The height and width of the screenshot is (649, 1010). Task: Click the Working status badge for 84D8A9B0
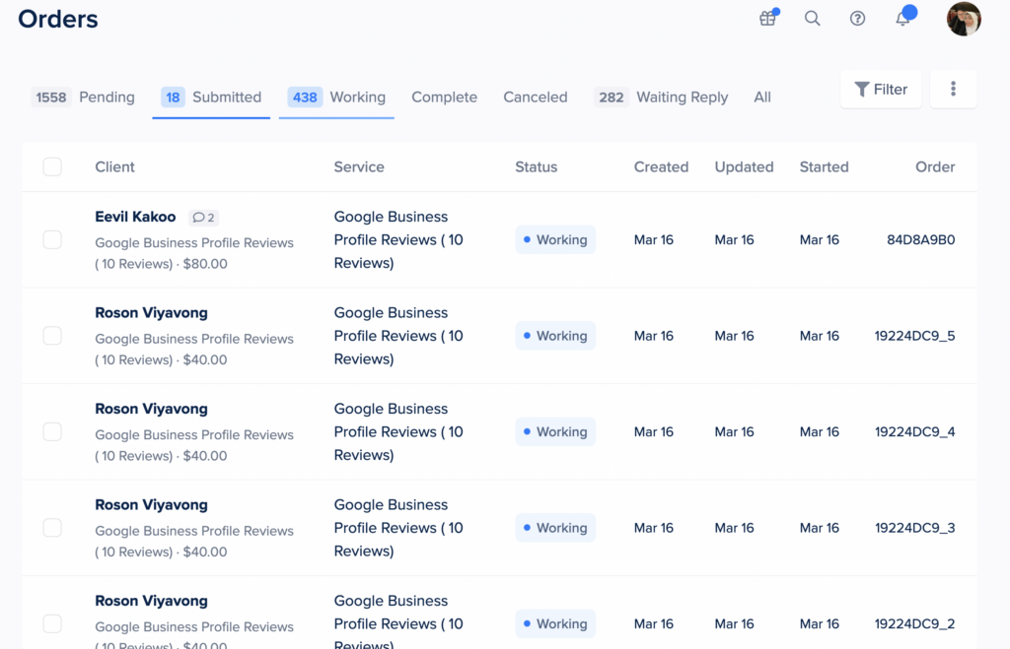point(555,240)
